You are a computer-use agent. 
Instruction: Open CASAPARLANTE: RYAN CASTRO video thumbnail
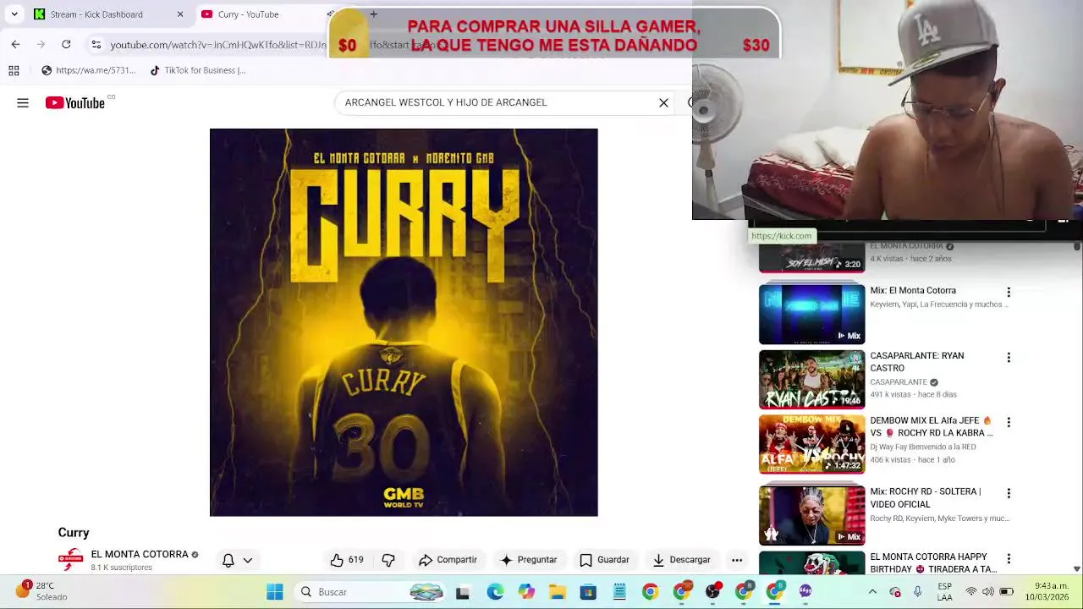coord(811,379)
